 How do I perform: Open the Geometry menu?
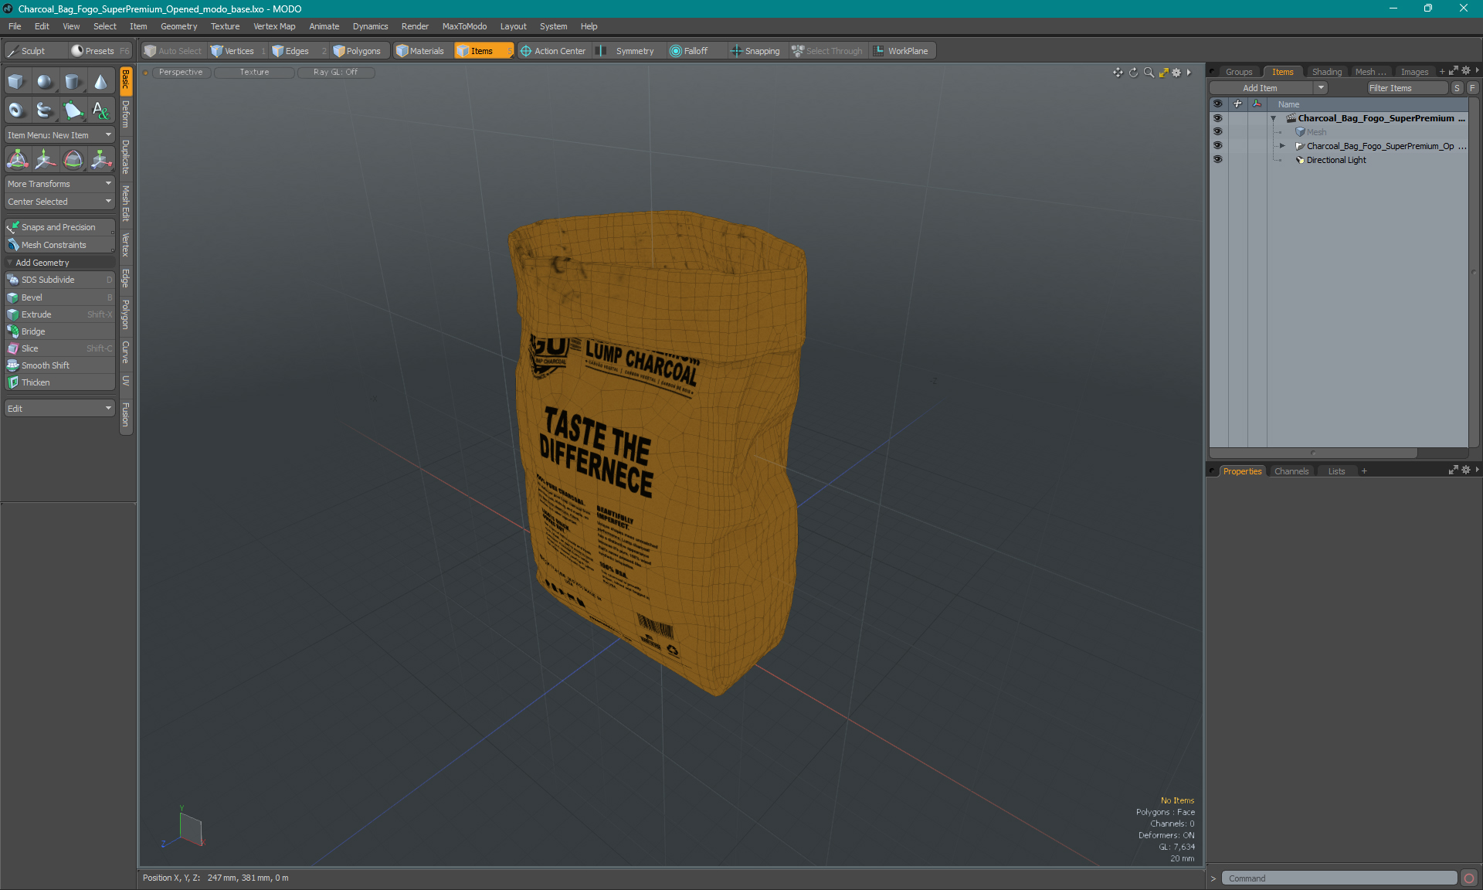(178, 26)
